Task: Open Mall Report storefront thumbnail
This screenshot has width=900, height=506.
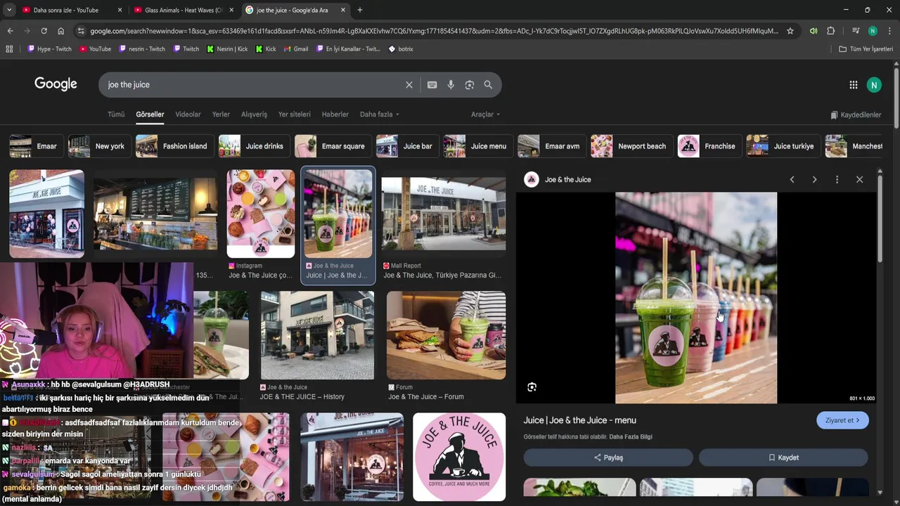Action: click(443, 214)
